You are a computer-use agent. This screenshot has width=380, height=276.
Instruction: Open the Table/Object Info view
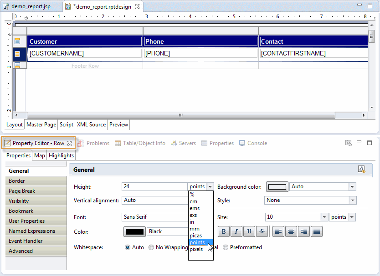point(140,143)
